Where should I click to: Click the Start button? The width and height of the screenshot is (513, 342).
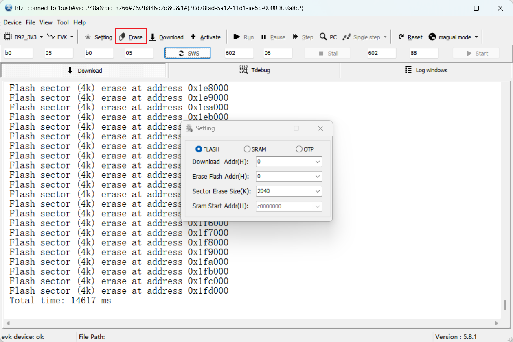pos(476,53)
